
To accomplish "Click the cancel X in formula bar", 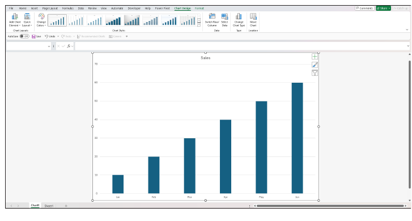I will click(x=58, y=46).
